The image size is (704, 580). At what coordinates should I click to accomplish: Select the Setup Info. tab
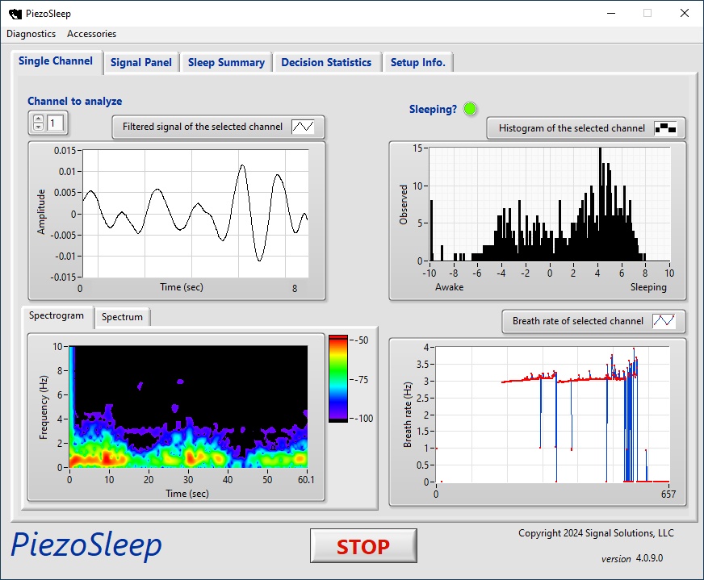pos(417,62)
